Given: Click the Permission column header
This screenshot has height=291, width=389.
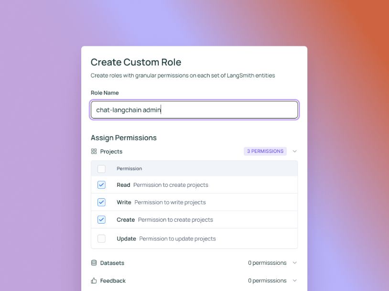Looking at the screenshot, I should click(x=129, y=169).
